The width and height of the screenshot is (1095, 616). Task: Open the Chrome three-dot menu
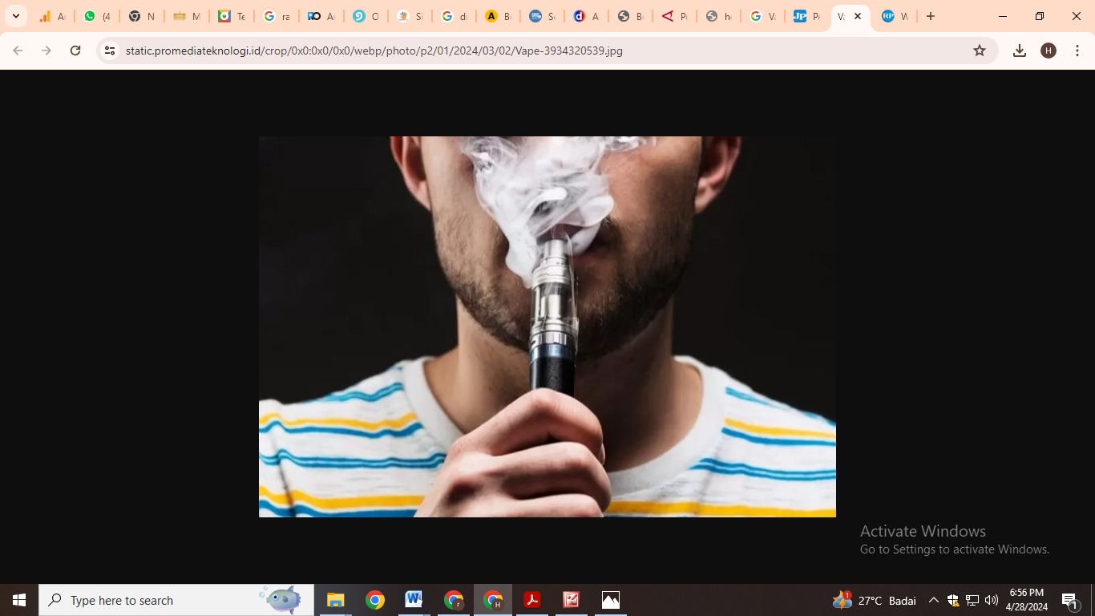coord(1077,51)
